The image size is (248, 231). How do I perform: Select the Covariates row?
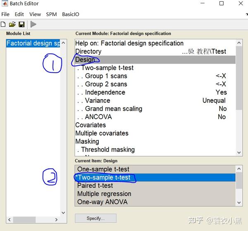click(x=155, y=125)
